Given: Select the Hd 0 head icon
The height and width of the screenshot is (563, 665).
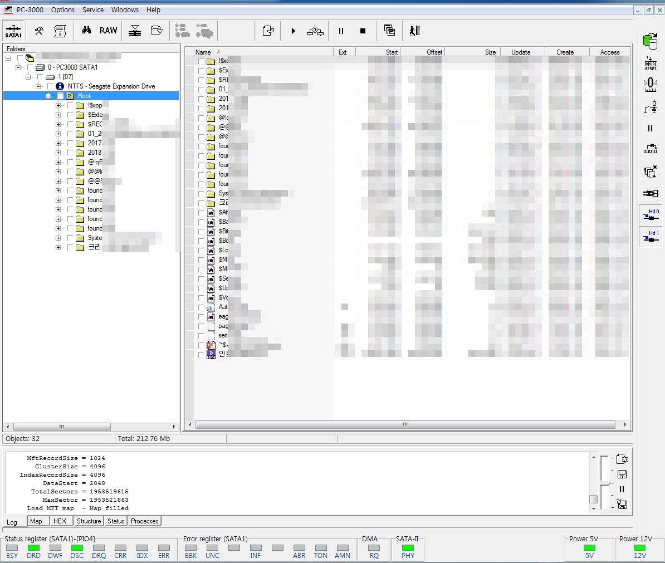Looking at the screenshot, I should (x=650, y=215).
